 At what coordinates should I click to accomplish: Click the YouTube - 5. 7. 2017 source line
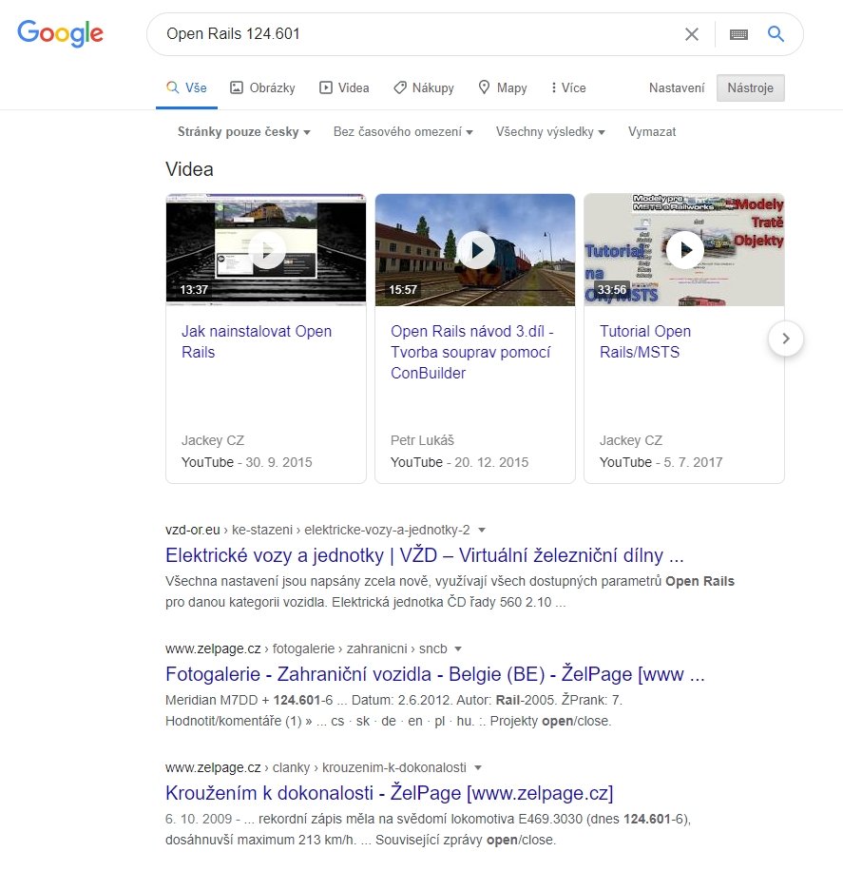pyautogui.click(x=661, y=462)
